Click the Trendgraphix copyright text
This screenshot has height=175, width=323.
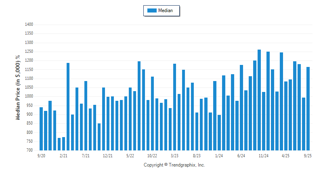[174, 165]
